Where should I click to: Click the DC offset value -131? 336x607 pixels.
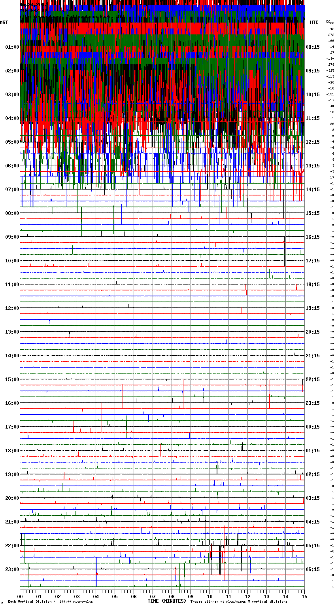[330, 94]
